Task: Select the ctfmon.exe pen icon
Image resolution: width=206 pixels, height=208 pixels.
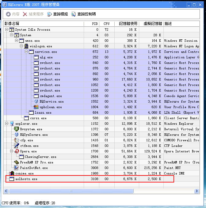Action: pos(17,146)
